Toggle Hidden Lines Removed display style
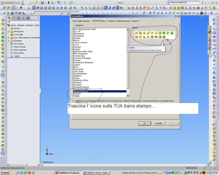 click(102, 8)
